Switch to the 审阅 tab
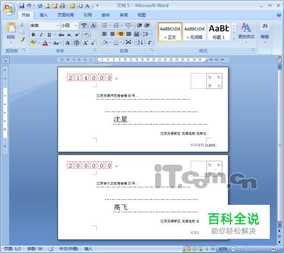The width and height of the screenshot is (284, 253). click(124, 15)
